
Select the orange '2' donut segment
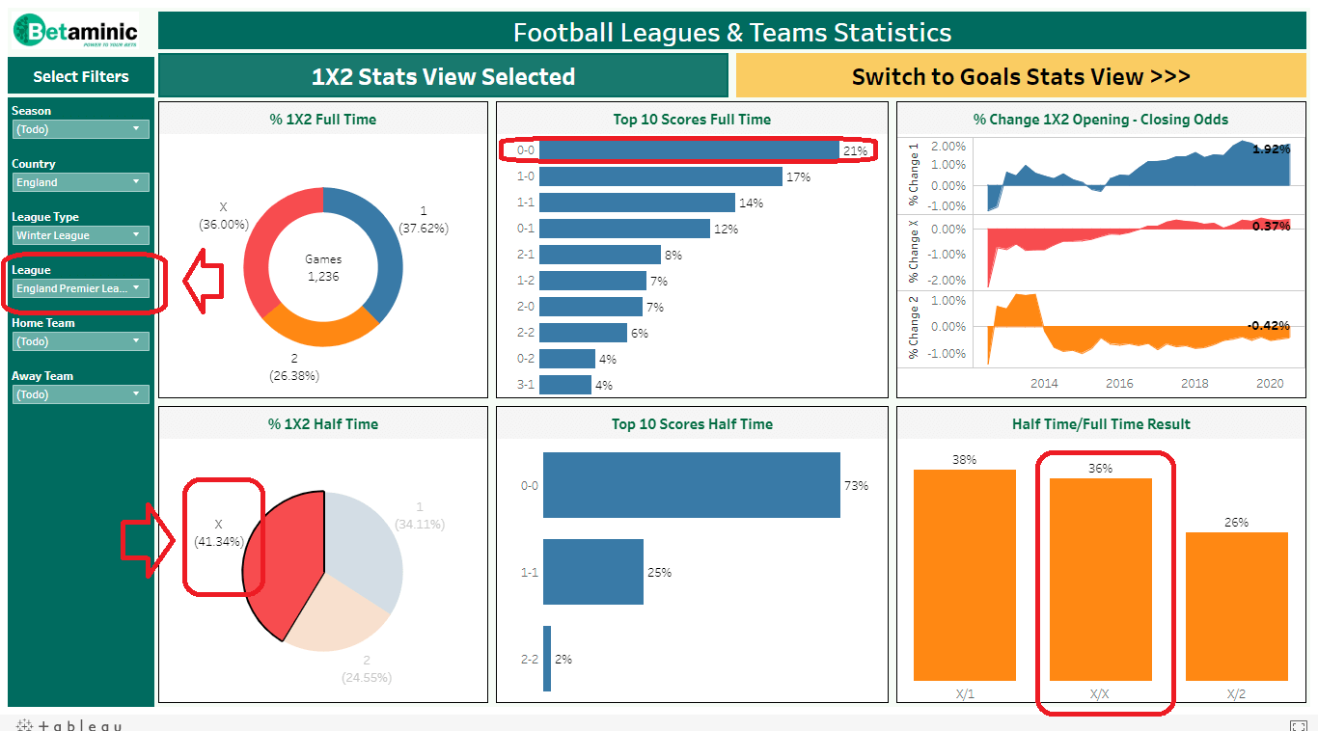318,326
